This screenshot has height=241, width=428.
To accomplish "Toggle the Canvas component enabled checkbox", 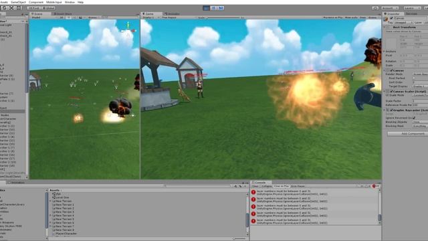I will point(392,70).
